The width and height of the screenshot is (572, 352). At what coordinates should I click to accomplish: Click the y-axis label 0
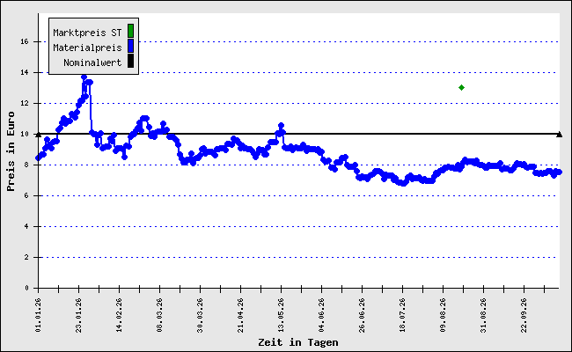coord(26,288)
